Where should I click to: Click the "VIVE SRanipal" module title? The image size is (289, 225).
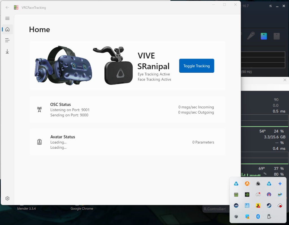153,61
